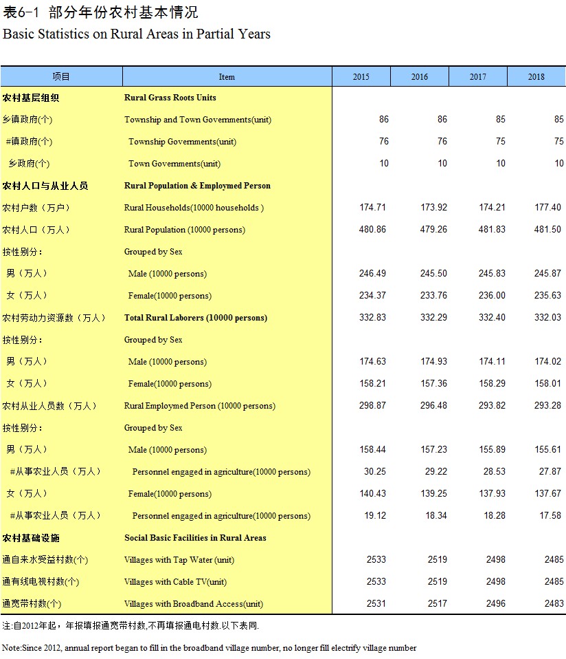The height and width of the screenshot is (659, 566).
Task: Select the value 30.25
Action: (x=375, y=472)
